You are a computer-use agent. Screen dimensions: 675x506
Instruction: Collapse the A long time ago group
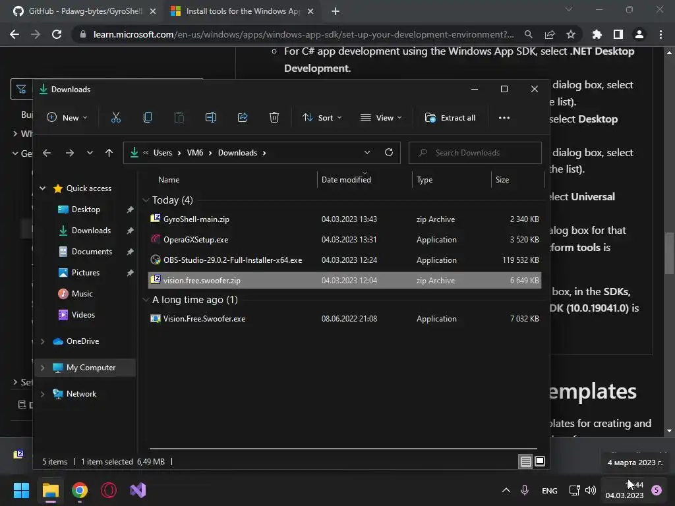(x=146, y=300)
